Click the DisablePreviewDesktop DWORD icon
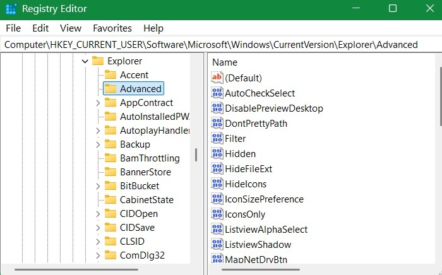 [217, 108]
